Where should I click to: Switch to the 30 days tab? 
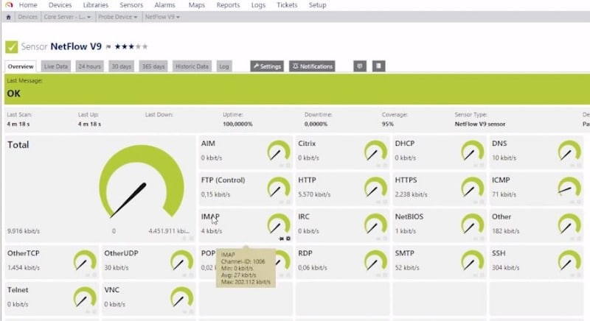click(121, 66)
